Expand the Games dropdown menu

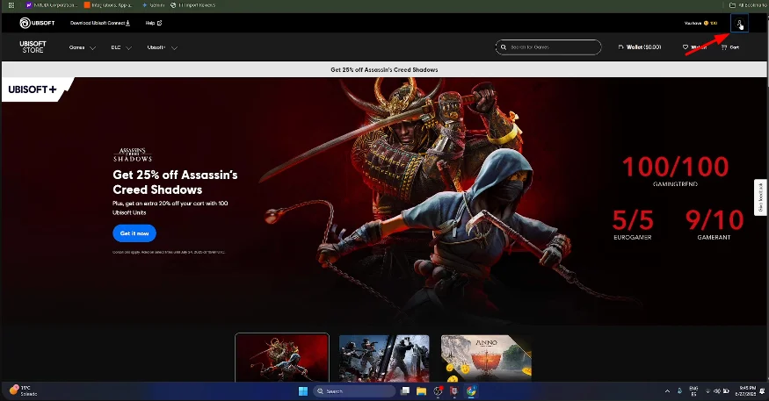83,47
